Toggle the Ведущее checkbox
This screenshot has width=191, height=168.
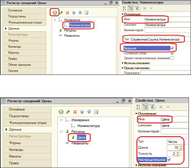[172, 48]
